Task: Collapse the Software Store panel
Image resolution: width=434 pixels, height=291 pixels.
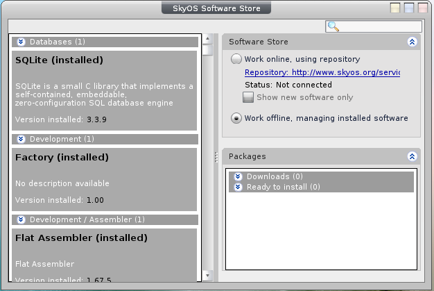Action: (x=412, y=42)
